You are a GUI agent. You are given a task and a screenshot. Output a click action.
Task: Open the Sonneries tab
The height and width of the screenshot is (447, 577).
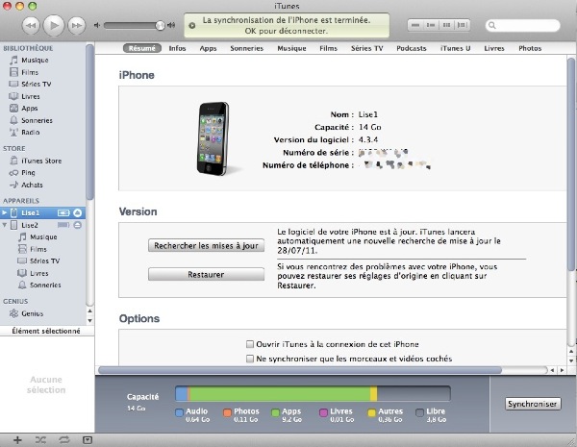[246, 47]
